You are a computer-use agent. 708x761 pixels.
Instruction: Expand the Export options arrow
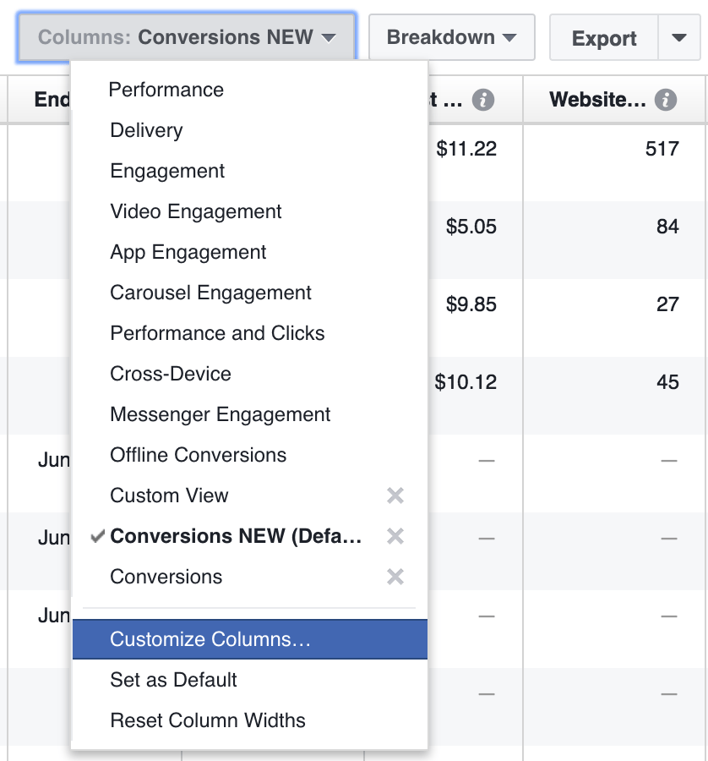pos(679,38)
